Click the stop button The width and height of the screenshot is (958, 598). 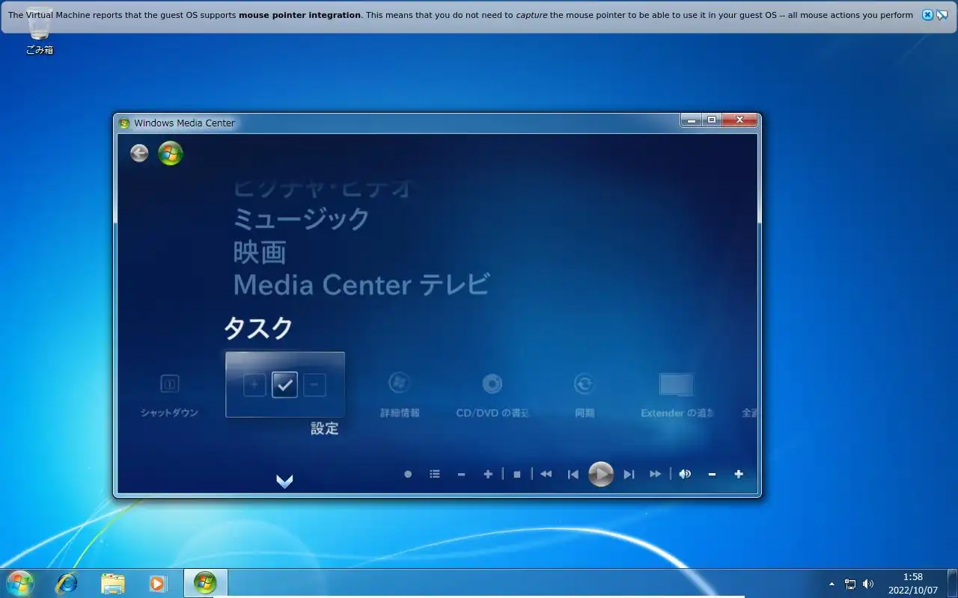pos(517,474)
